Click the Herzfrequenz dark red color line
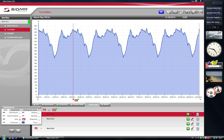The width and height of the screenshot is (224, 140). click(4, 113)
